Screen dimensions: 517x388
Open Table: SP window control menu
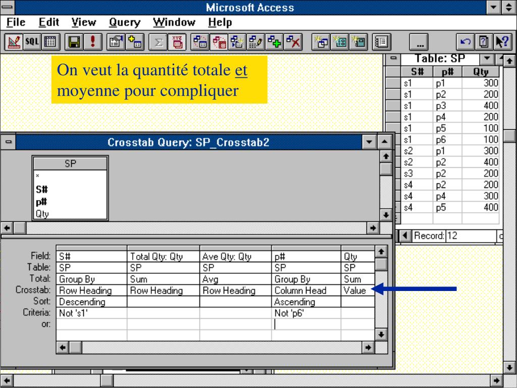coord(393,59)
